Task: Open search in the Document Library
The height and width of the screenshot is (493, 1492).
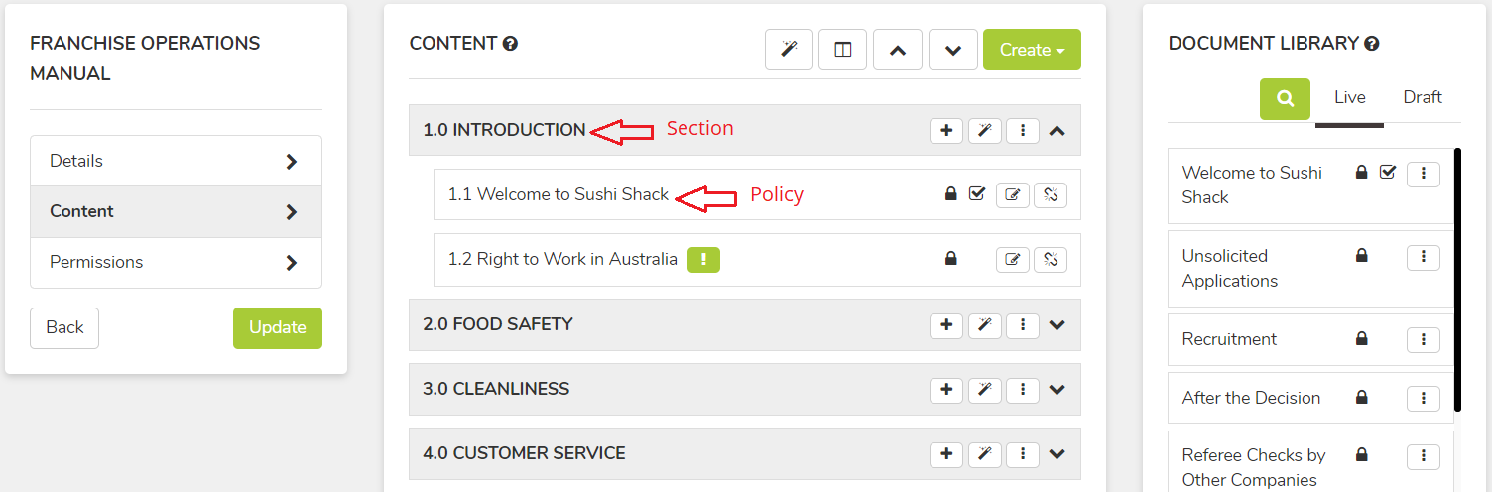Action: [x=1285, y=99]
